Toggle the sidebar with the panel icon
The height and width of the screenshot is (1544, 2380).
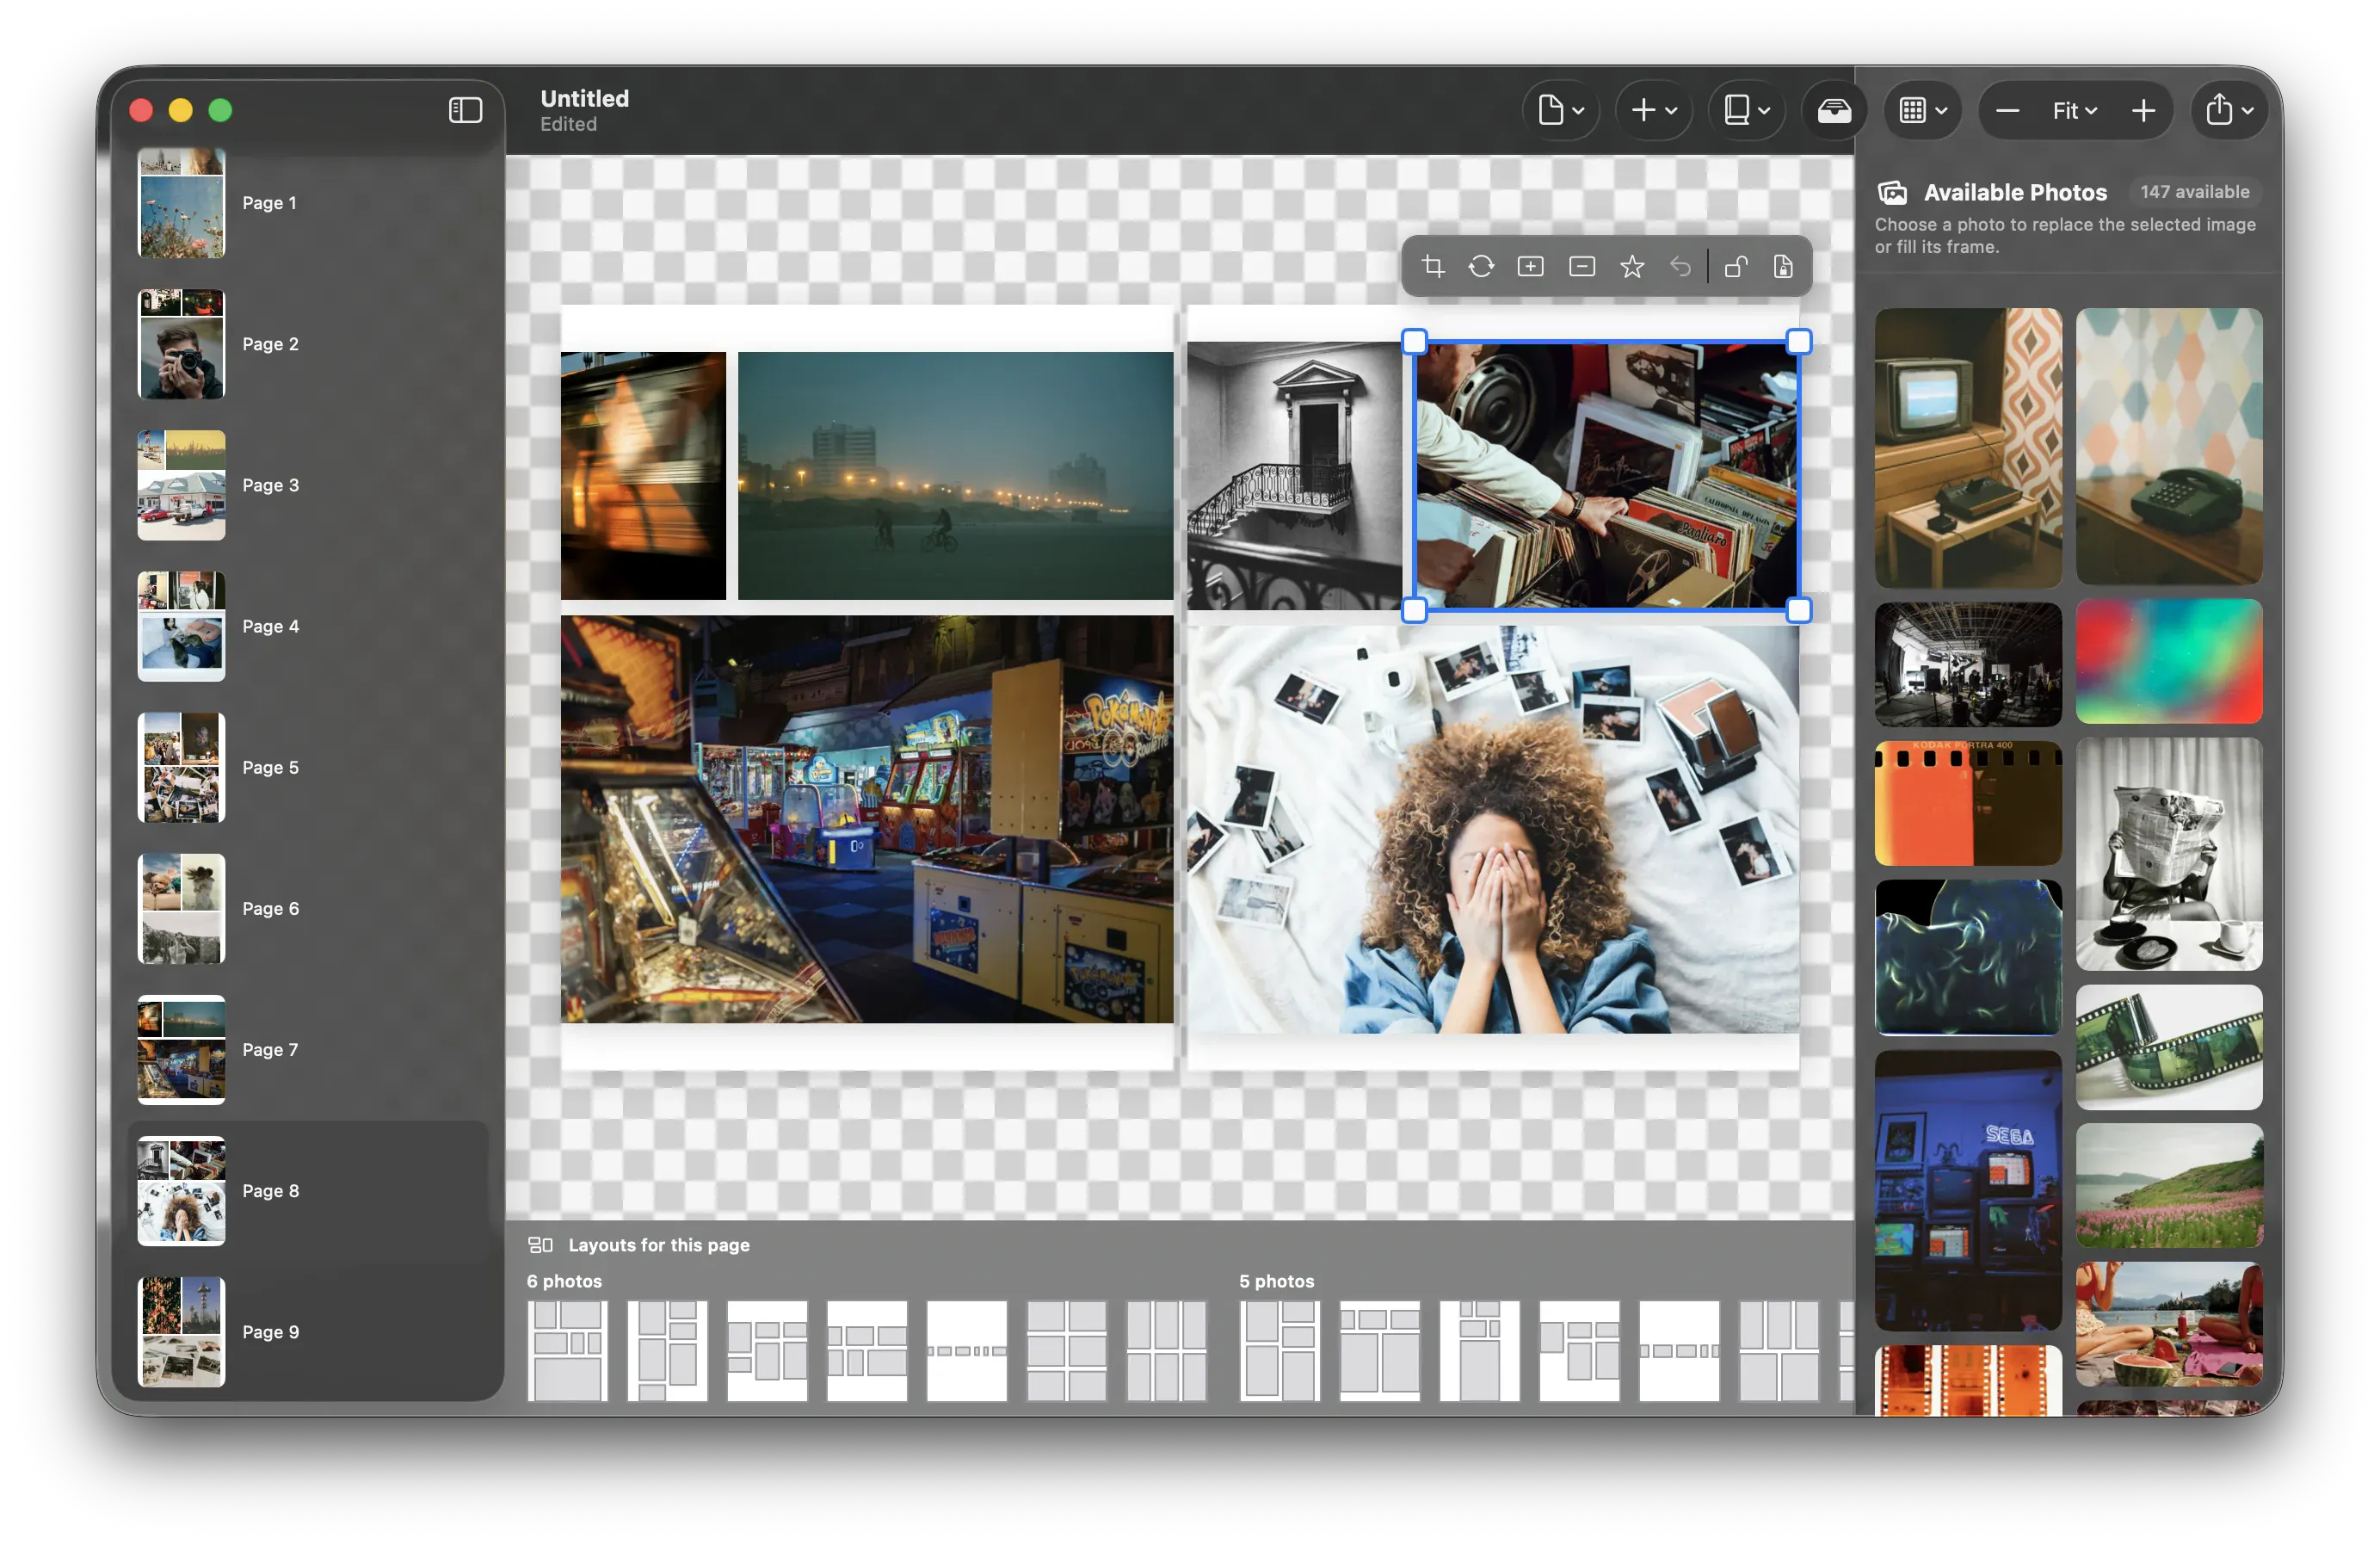[x=465, y=110]
